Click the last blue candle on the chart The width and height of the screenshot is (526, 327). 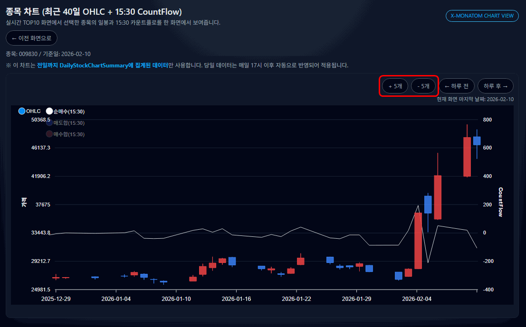(477, 140)
